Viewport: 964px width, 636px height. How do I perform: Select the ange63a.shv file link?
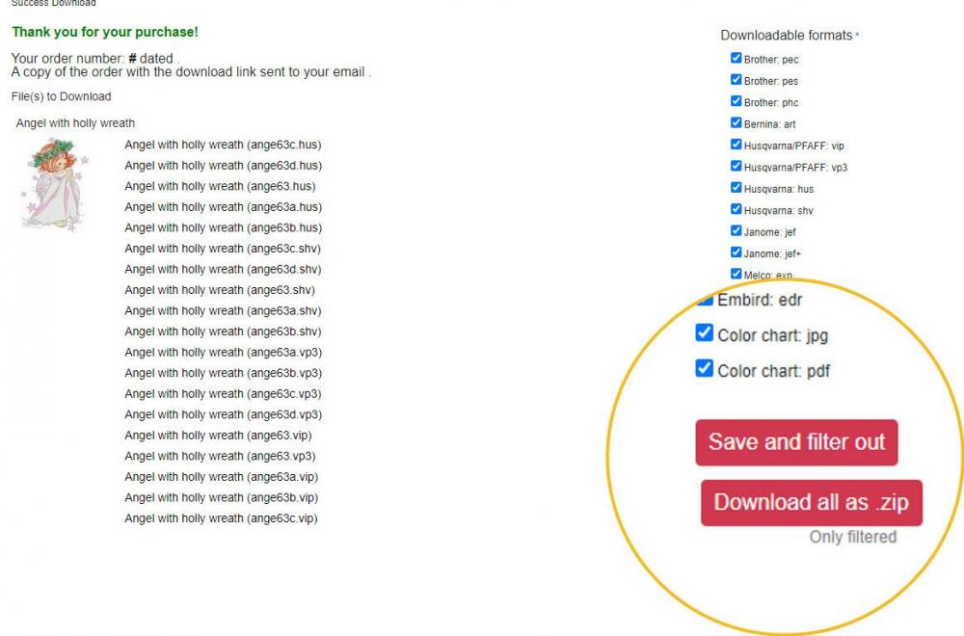[x=223, y=311]
